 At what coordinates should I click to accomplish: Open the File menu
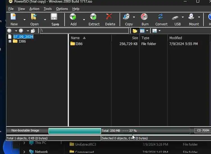click(11, 9)
